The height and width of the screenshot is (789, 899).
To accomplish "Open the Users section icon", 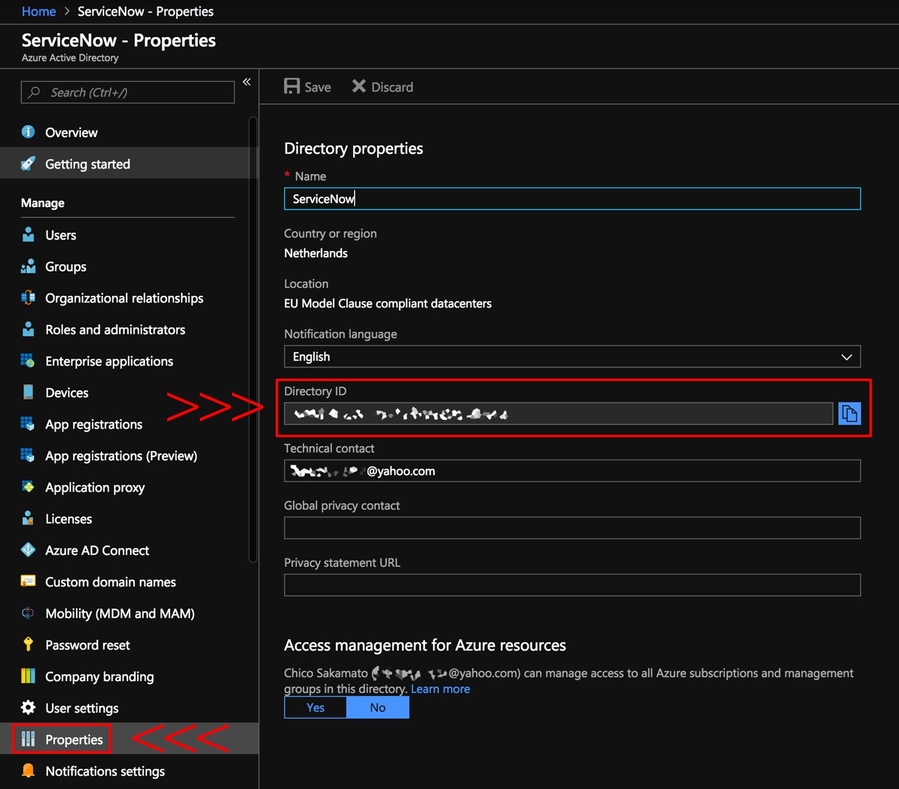I will tap(28, 235).
